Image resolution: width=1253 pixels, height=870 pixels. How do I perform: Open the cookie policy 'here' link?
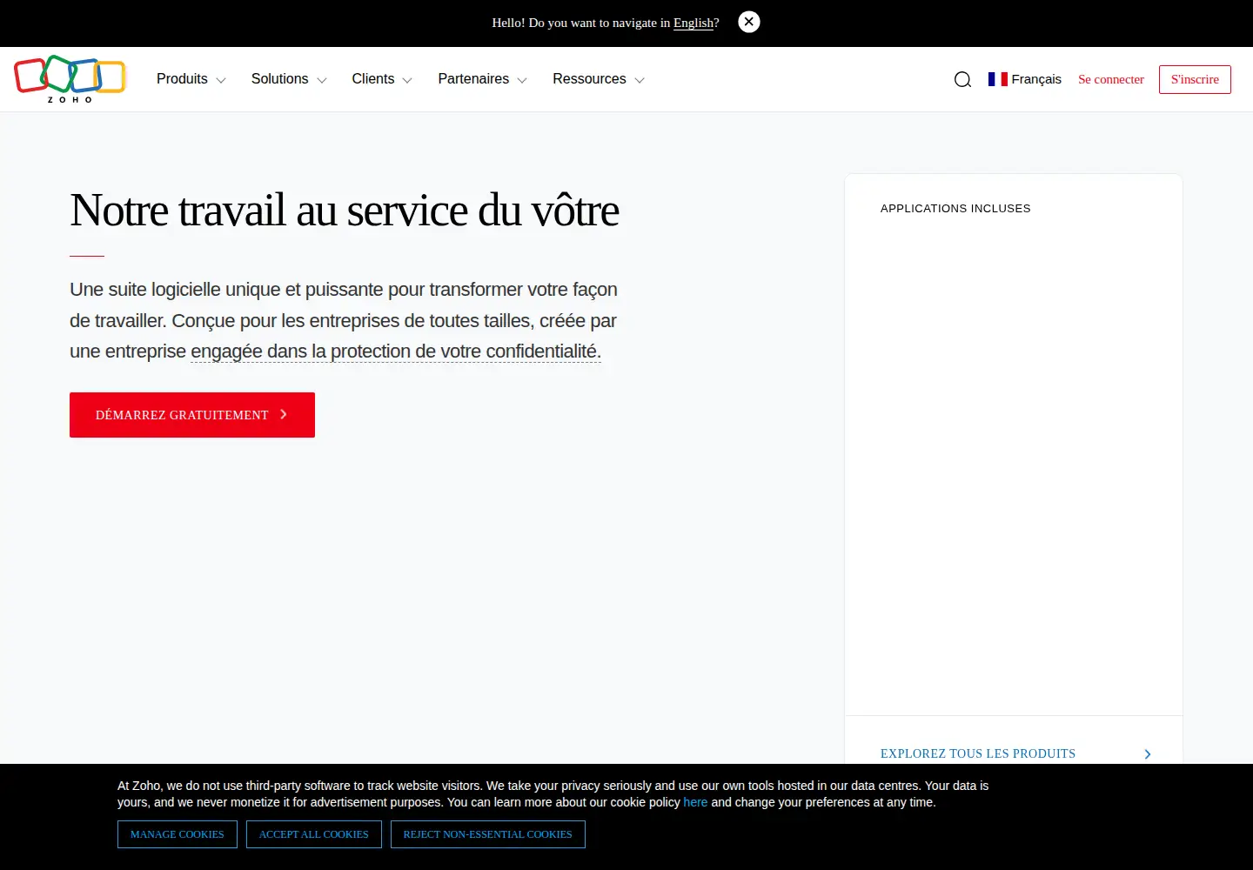(695, 802)
